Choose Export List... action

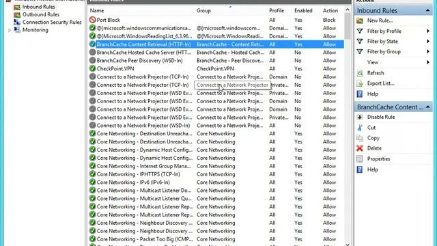click(381, 83)
